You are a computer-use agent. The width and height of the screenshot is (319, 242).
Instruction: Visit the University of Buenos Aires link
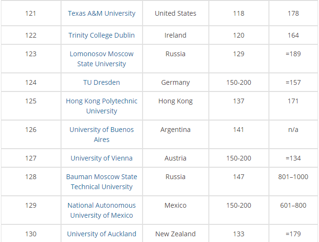[x=102, y=134]
